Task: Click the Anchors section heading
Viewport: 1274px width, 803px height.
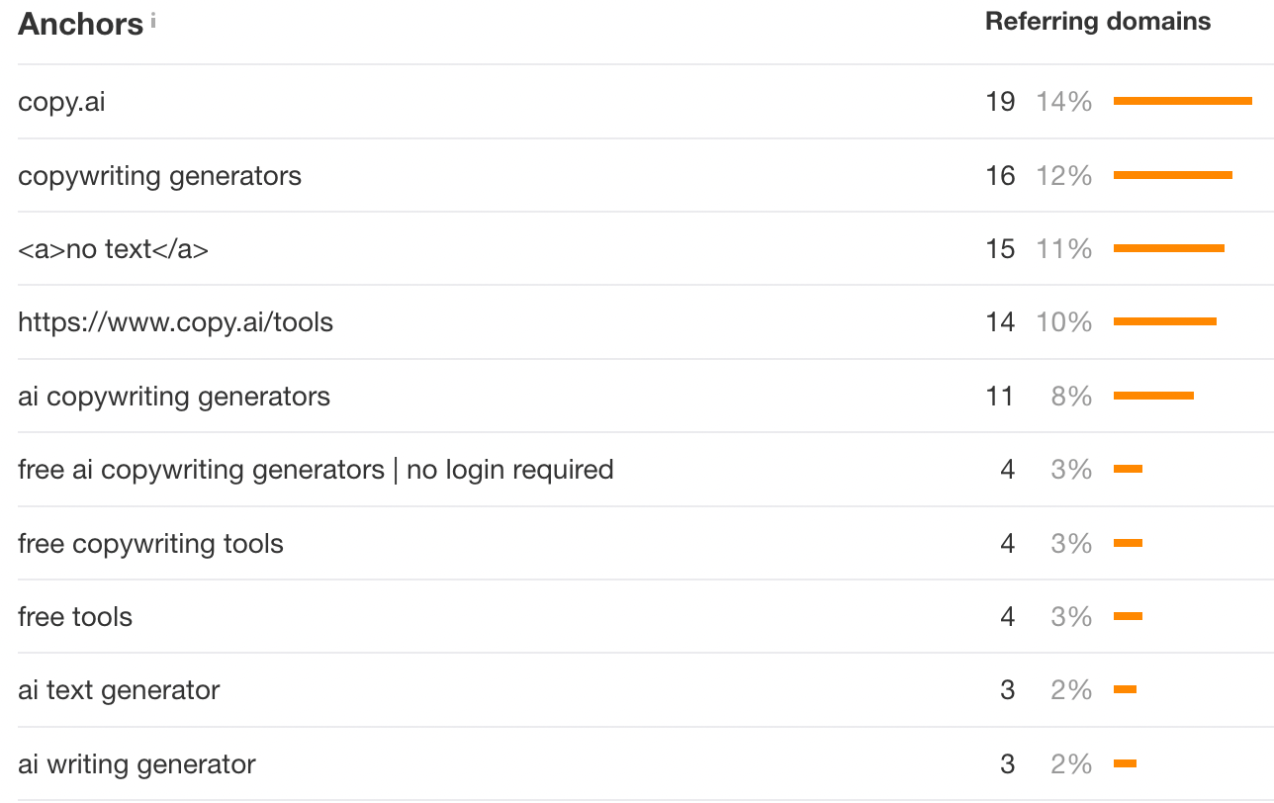Action: 80,25
